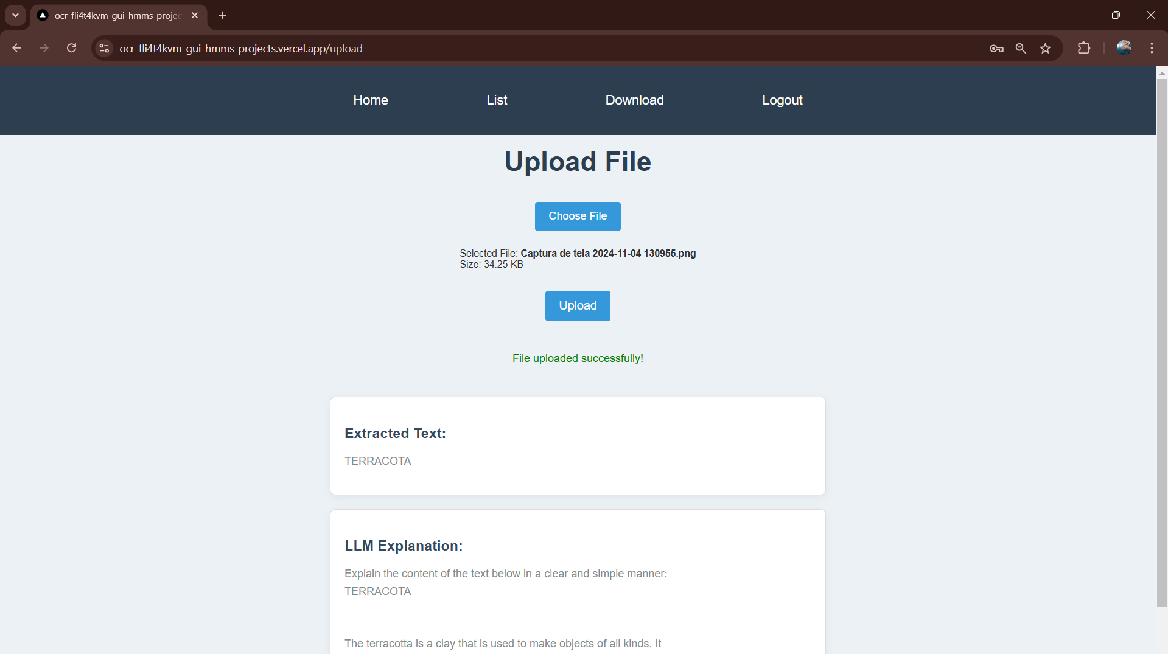Navigate to the Download page
The width and height of the screenshot is (1168, 654).
tap(634, 100)
